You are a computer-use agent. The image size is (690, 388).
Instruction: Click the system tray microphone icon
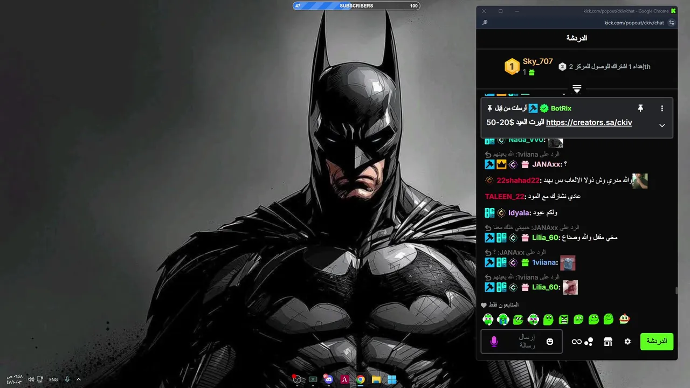pyautogui.click(x=67, y=379)
